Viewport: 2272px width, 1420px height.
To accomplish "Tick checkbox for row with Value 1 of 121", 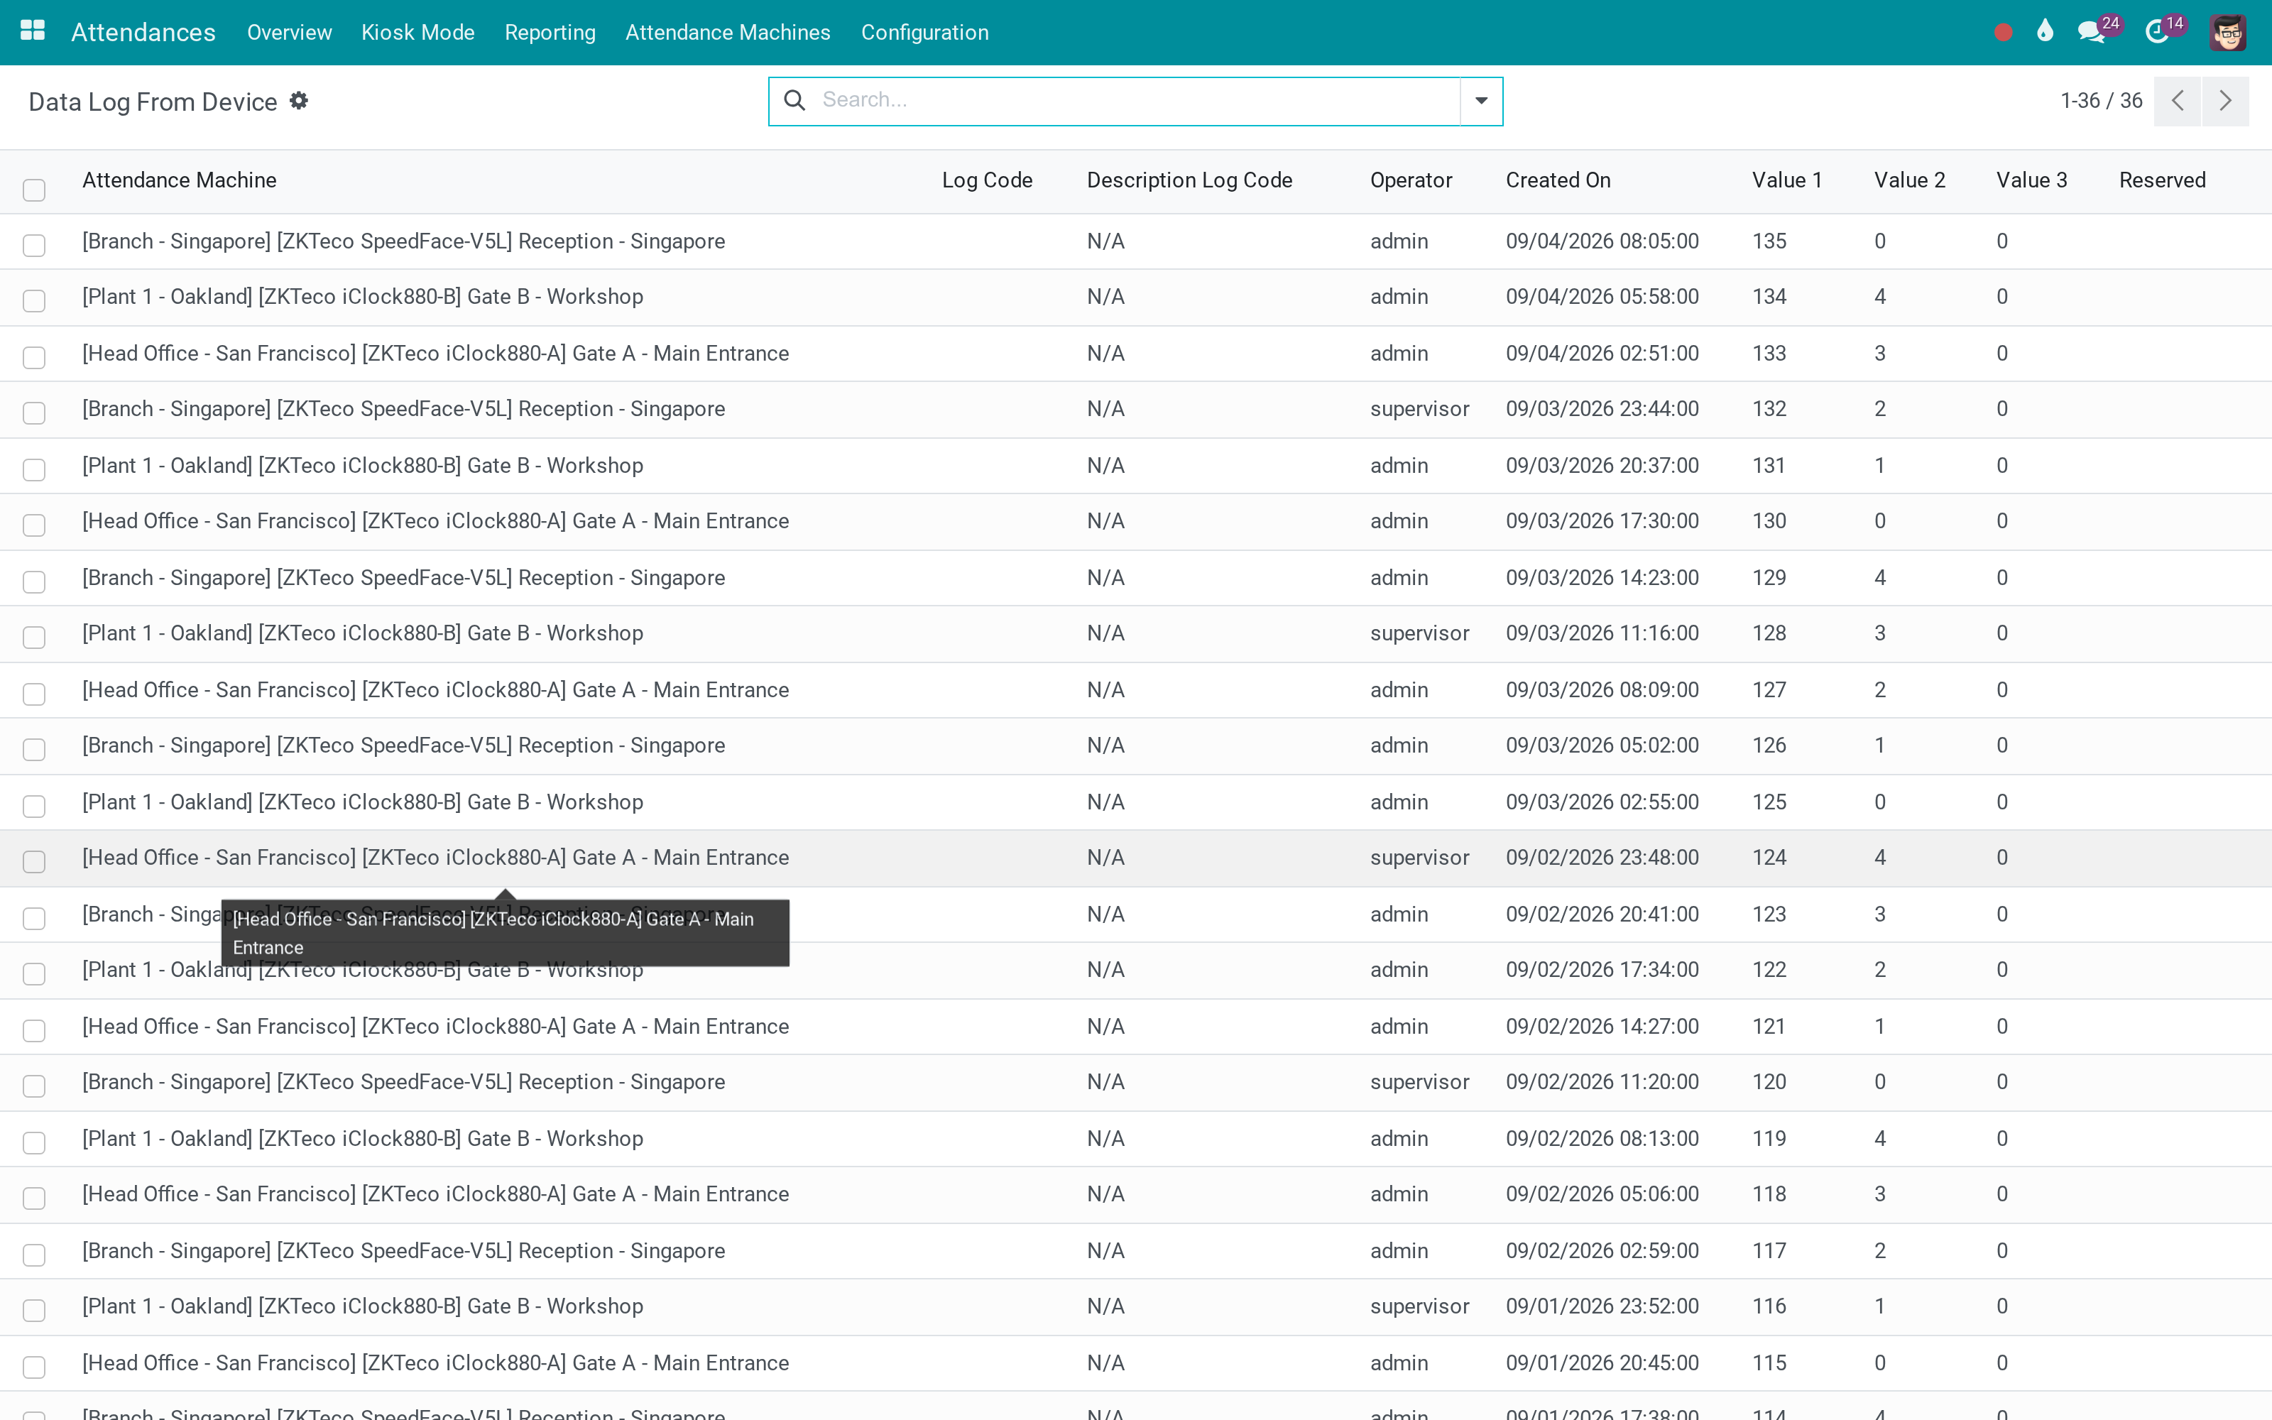I will [x=34, y=1030].
